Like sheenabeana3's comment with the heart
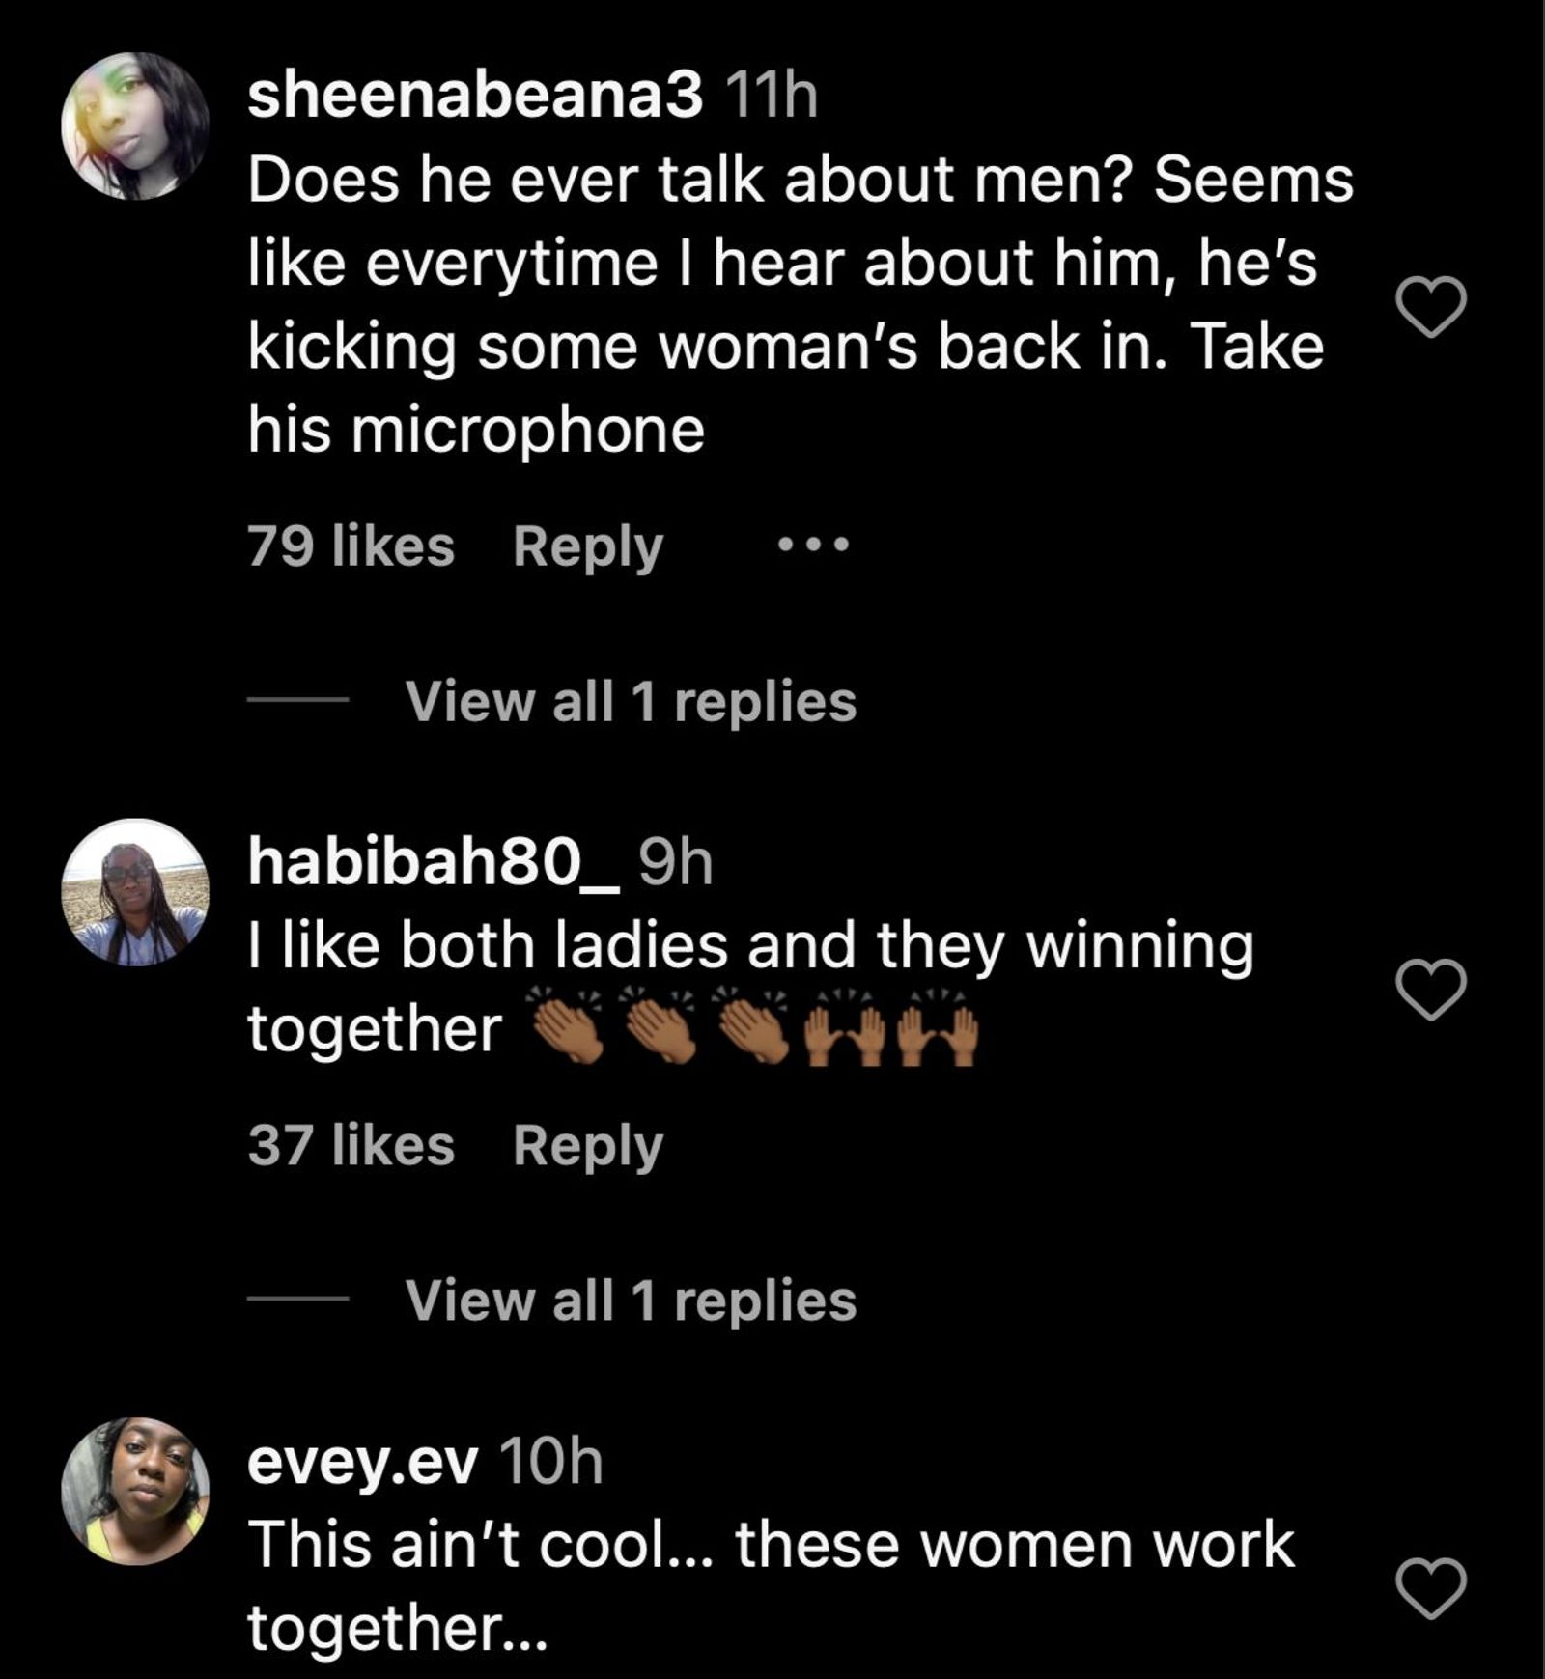Image resolution: width=1545 pixels, height=1679 pixels. pos(1431,307)
